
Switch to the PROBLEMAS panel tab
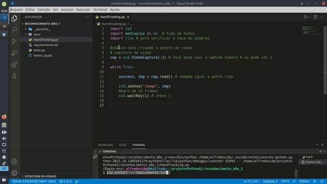tap(106, 145)
